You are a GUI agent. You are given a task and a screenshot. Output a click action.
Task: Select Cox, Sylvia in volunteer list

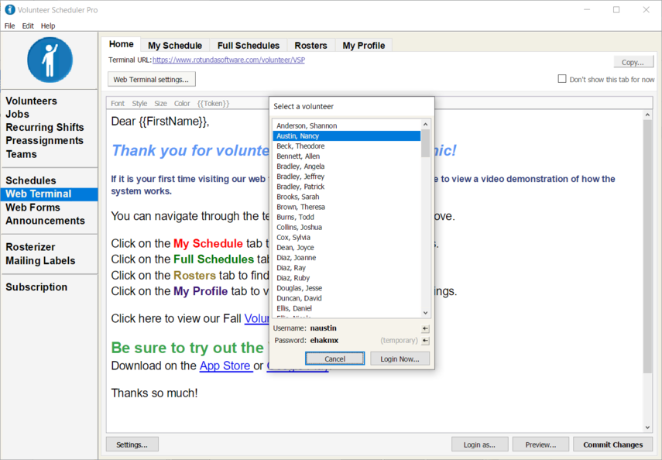pyautogui.click(x=347, y=238)
